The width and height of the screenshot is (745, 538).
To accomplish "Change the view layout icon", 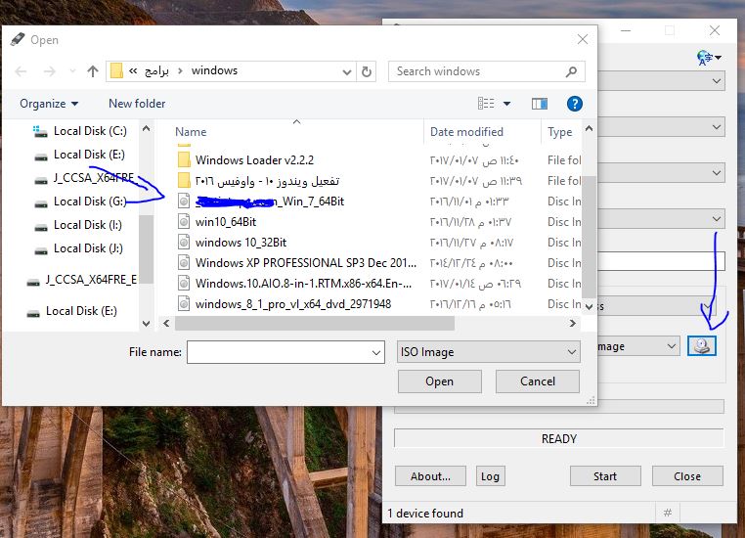I will click(486, 103).
